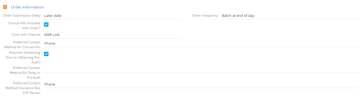This screenshot has height=100, width=360.
Task: Toggle Requires Scheduling Prior to Pre-Auth checkbox
Action: tap(46, 54)
